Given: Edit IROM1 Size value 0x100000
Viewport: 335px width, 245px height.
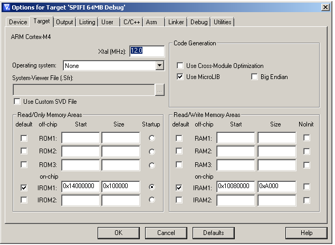Looking at the screenshot, I should tap(121, 187).
